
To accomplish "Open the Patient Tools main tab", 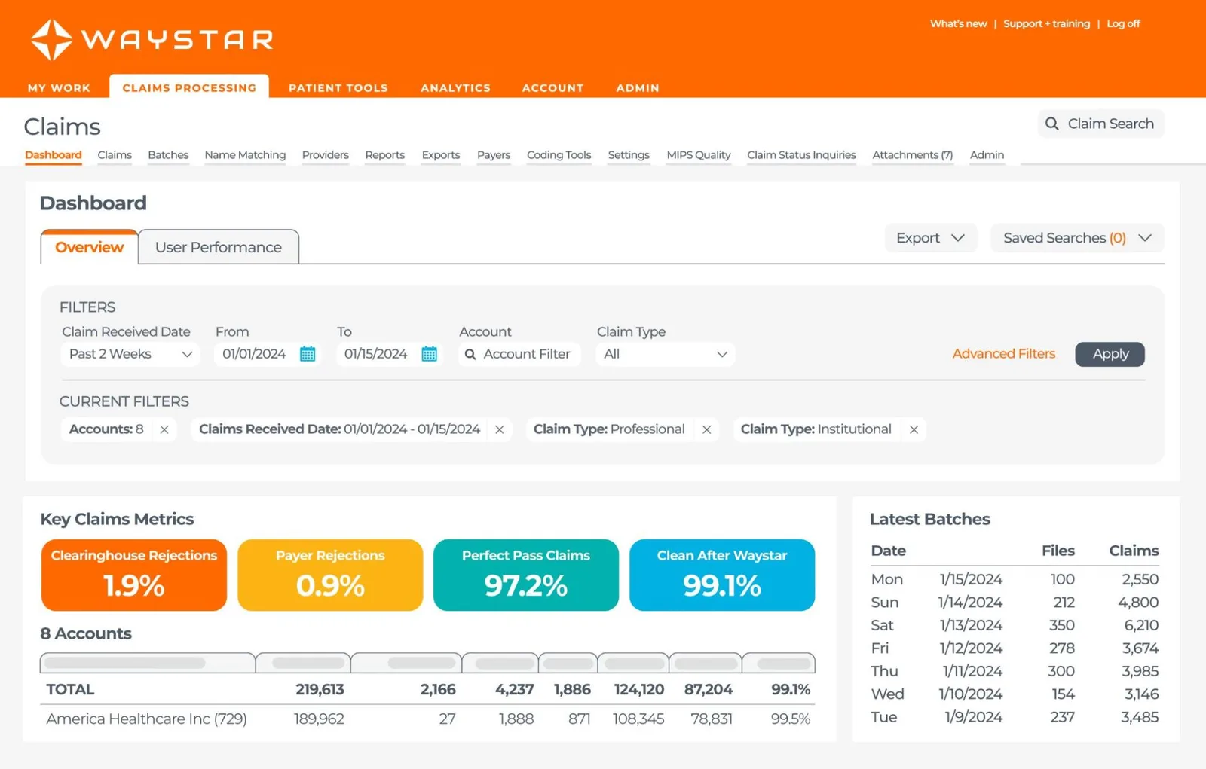I will pyautogui.click(x=338, y=88).
